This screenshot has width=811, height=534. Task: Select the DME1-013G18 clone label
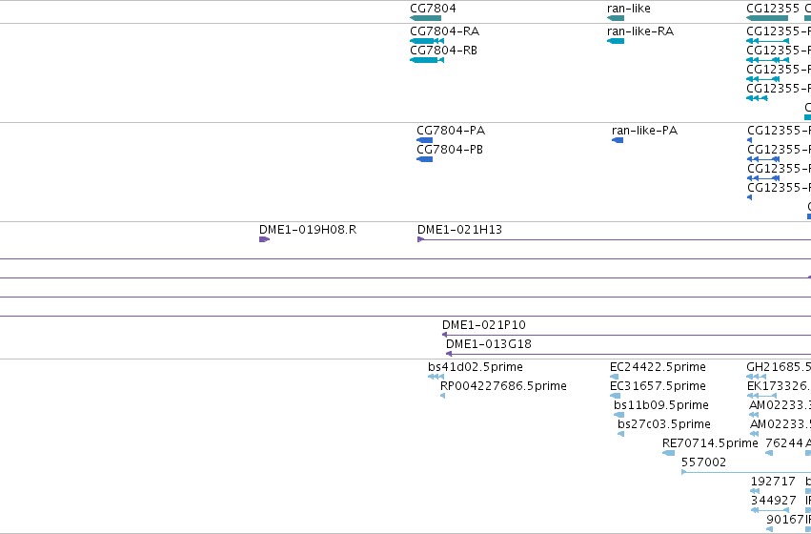pyautogui.click(x=488, y=344)
